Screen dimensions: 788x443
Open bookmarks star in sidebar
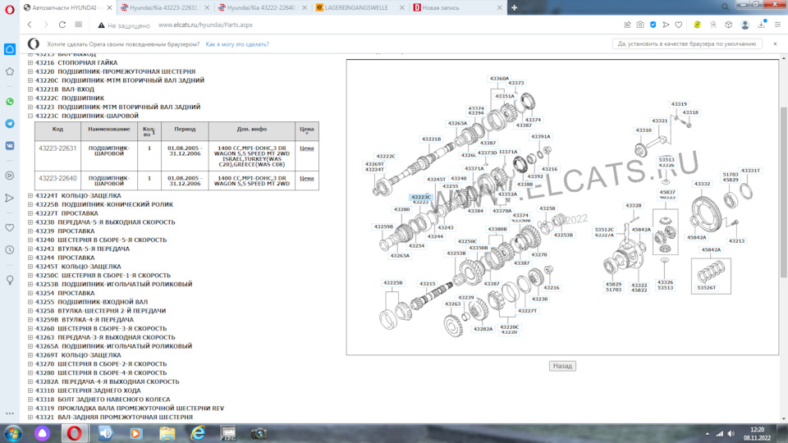tap(10, 72)
